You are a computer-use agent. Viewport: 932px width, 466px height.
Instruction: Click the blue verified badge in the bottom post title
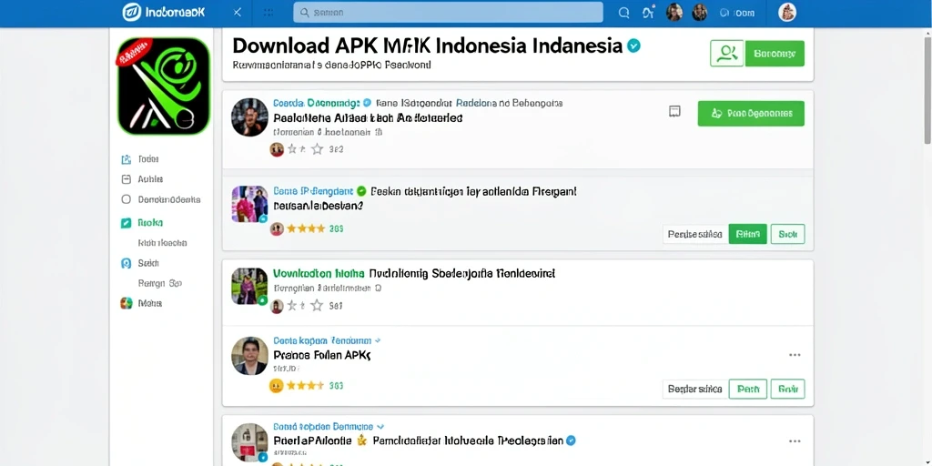click(x=571, y=441)
